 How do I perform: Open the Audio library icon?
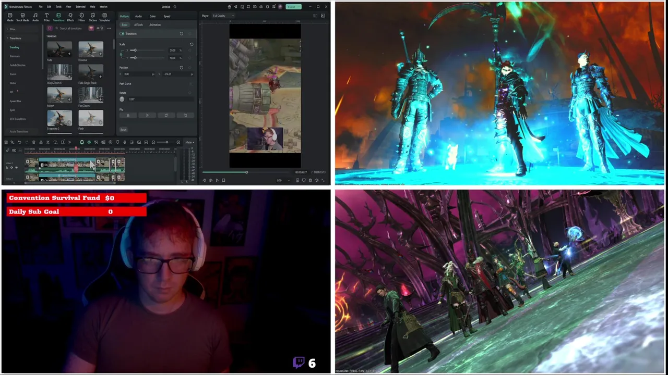tap(35, 17)
